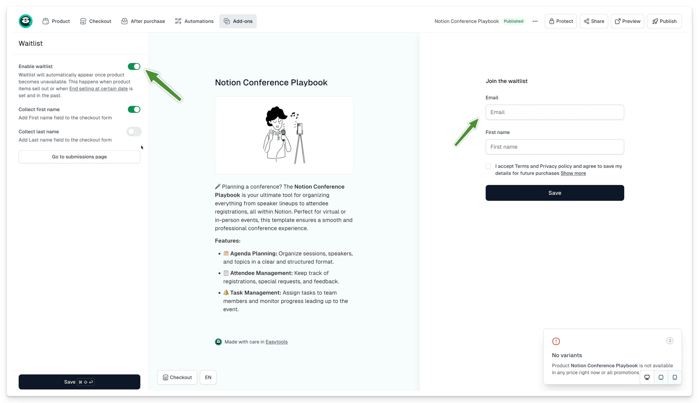Open the Preview button
699x403 pixels.
click(627, 21)
